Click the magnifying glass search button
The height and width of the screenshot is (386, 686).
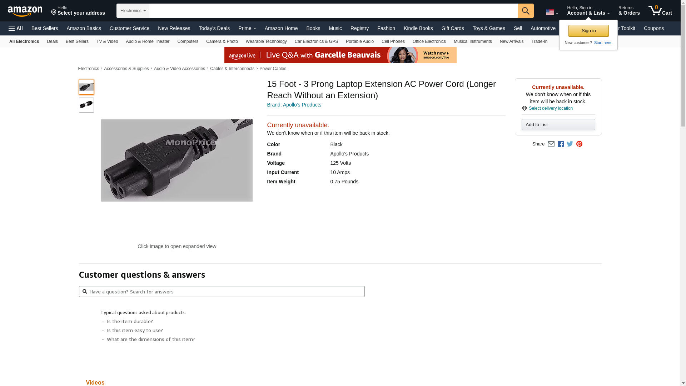click(x=526, y=11)
